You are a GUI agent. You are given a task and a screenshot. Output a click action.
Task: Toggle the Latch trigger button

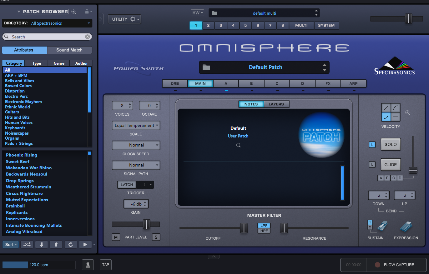(x=127, y=185)
